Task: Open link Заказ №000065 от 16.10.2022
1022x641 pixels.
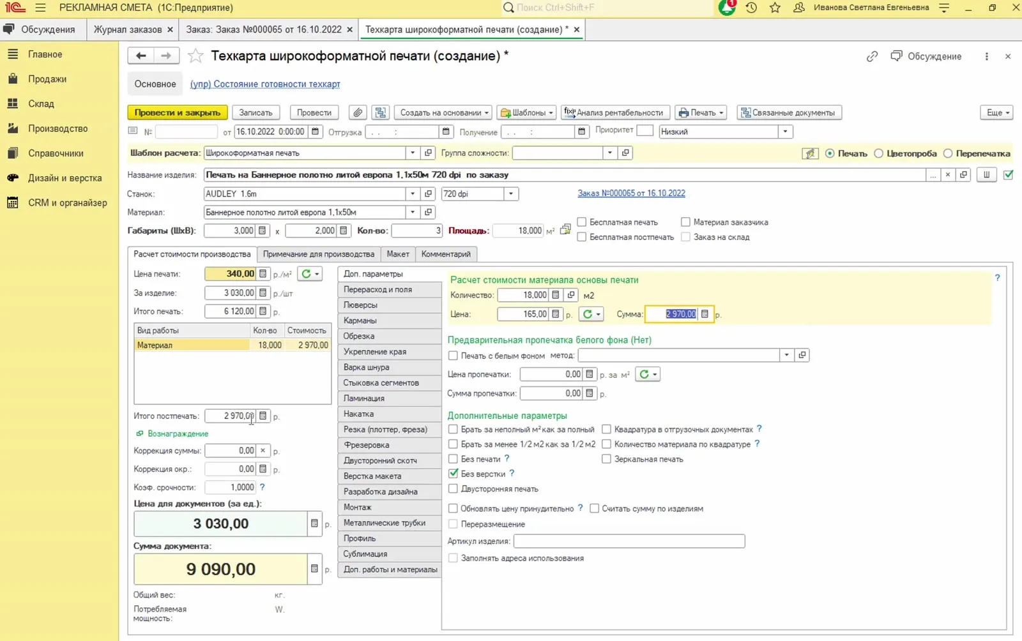Action: click(x=631, y=193)
